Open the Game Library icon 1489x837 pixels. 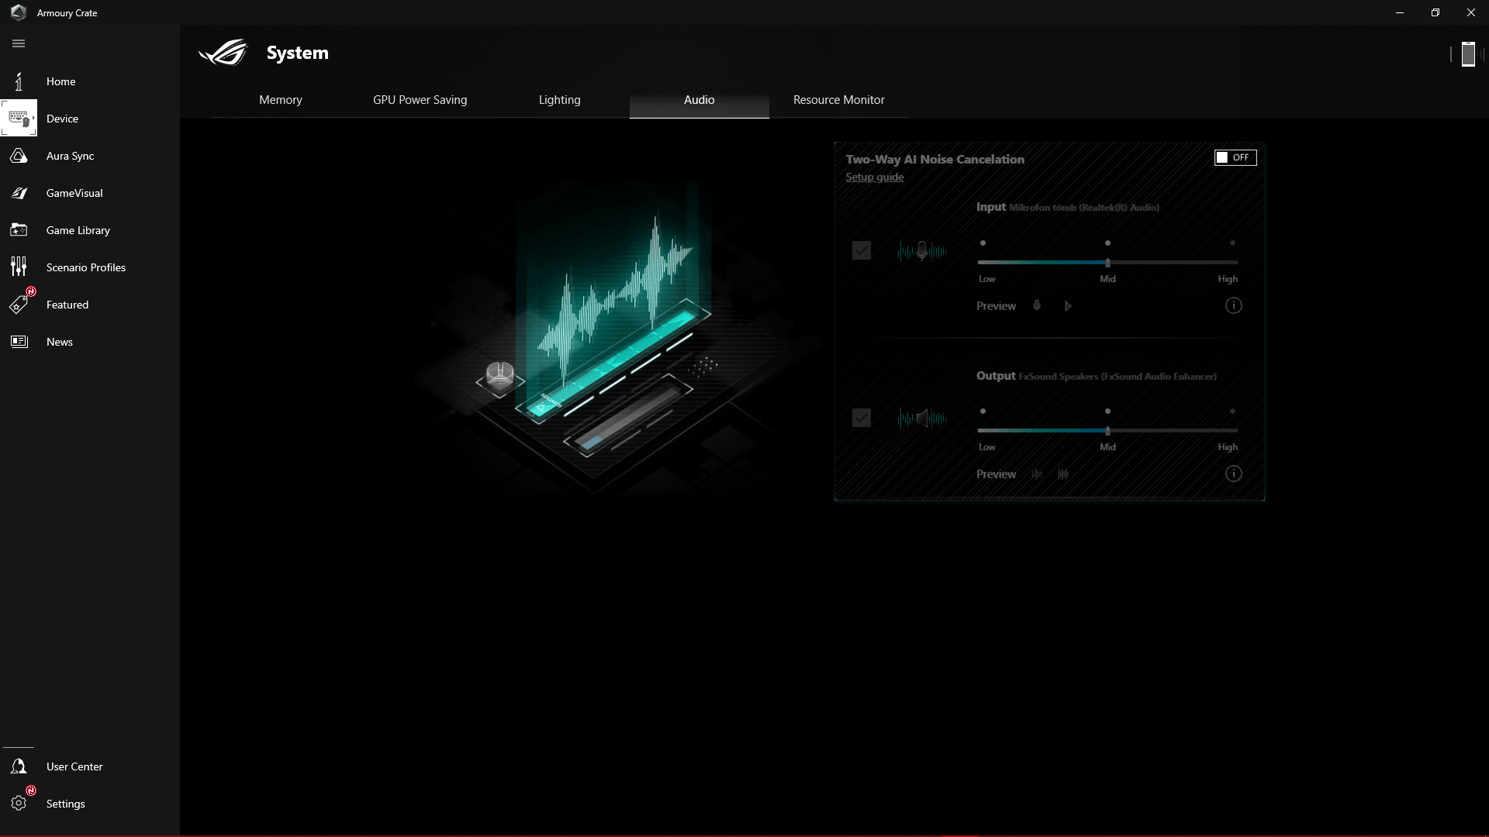pos(19,230)
